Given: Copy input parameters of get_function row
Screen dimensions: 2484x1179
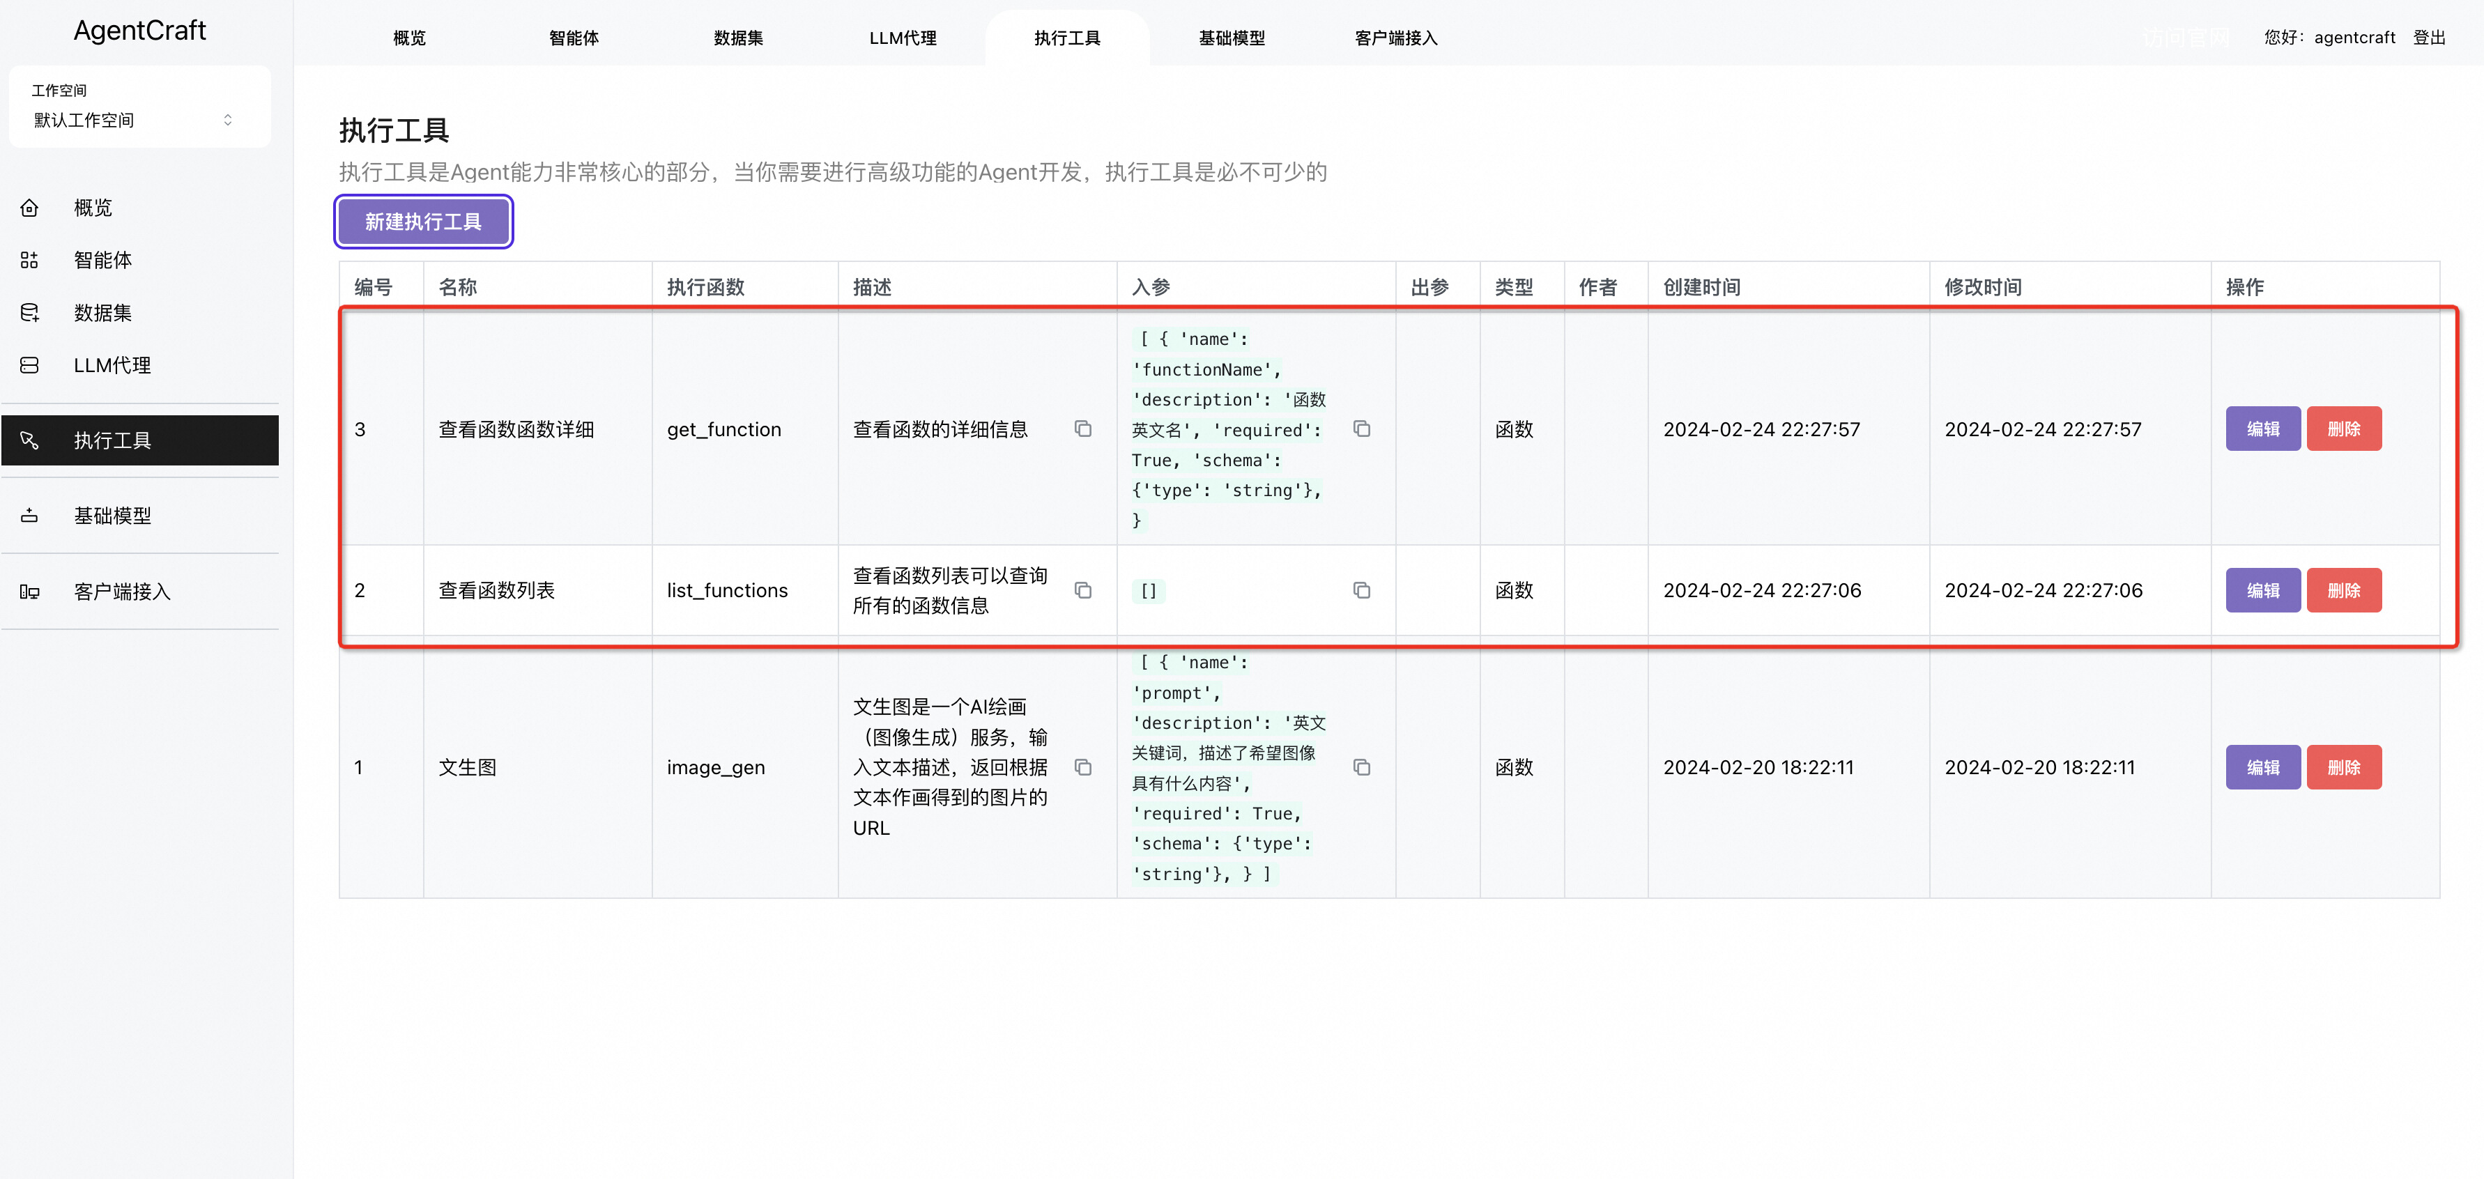Looking at the screenshot, I should [x=1362, y=429].
